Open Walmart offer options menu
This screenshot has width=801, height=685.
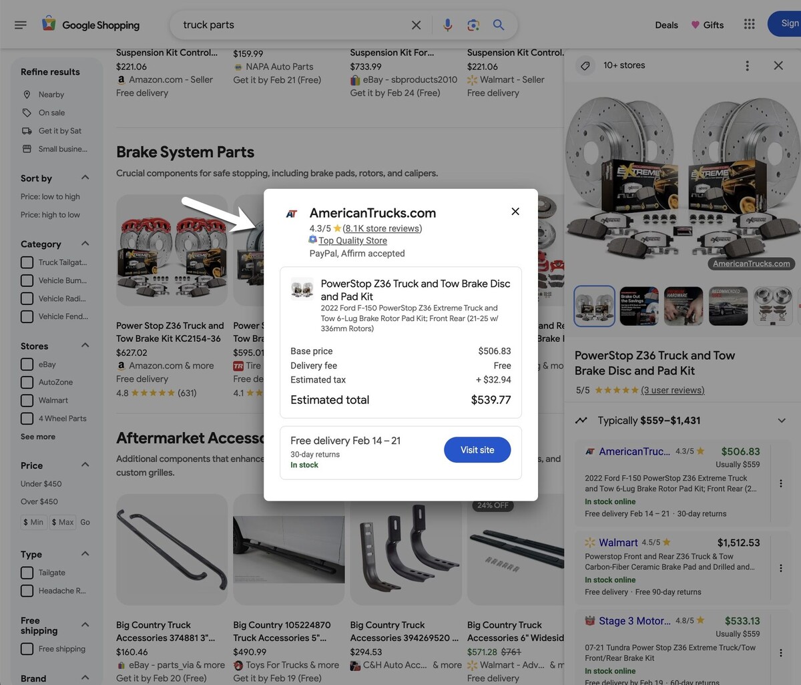point(781,568)
